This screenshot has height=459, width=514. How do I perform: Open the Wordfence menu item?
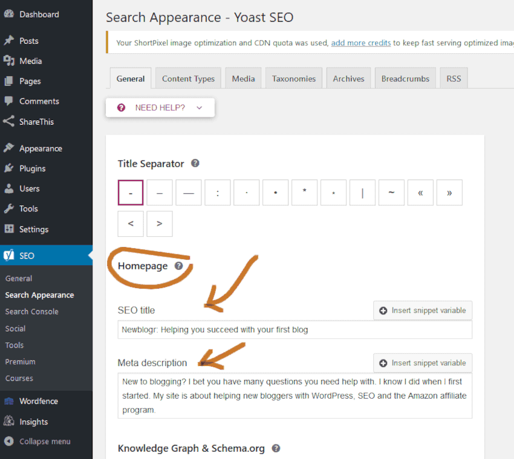(x=39, y=401)
